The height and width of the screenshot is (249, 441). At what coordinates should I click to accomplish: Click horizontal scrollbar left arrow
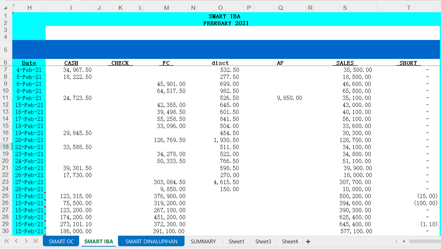click(404, 241)
